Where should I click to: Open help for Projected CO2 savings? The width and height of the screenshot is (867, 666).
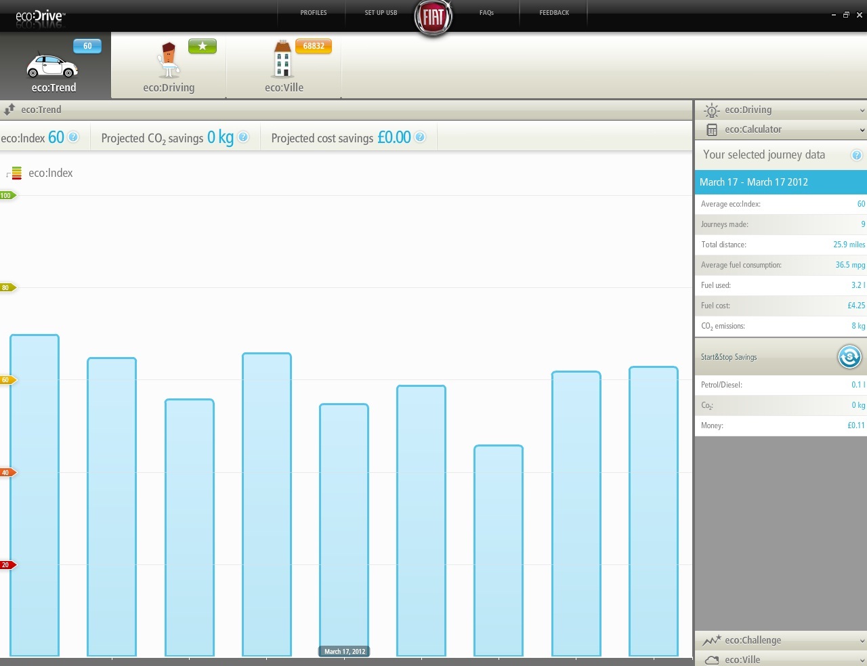tap(243, 138)
